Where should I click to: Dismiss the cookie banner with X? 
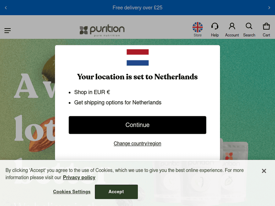coord(264,171)
